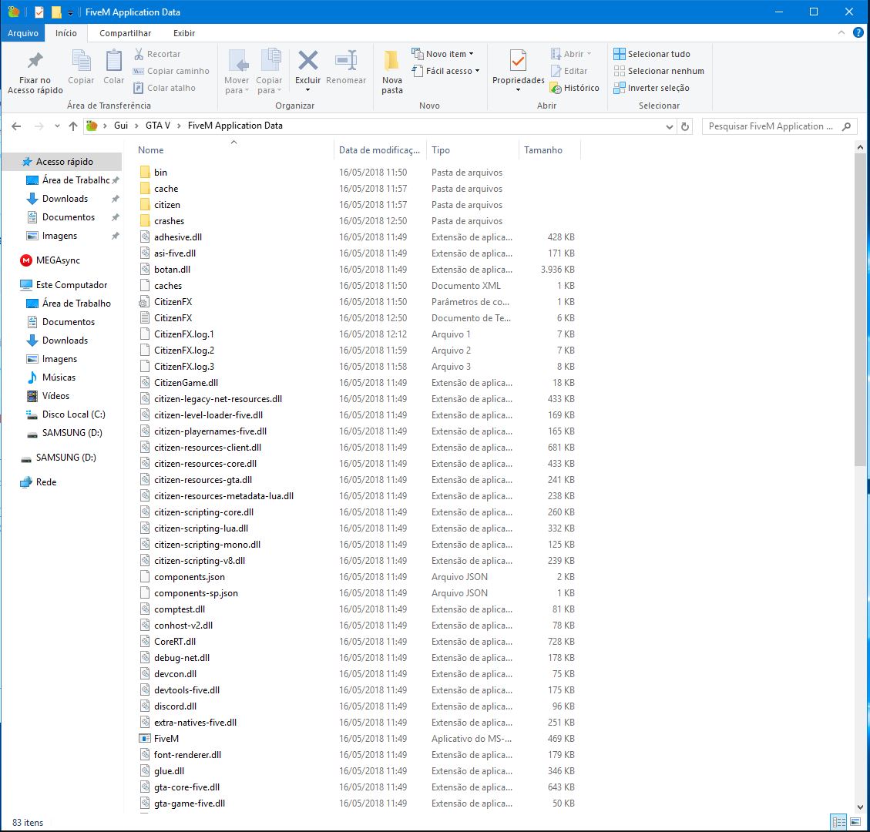Refresh the folder view
870x832 pixels.
(685, 126)
